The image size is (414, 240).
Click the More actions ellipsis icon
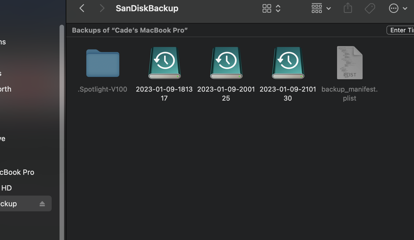pyautogui.click(x=393, y=8)
